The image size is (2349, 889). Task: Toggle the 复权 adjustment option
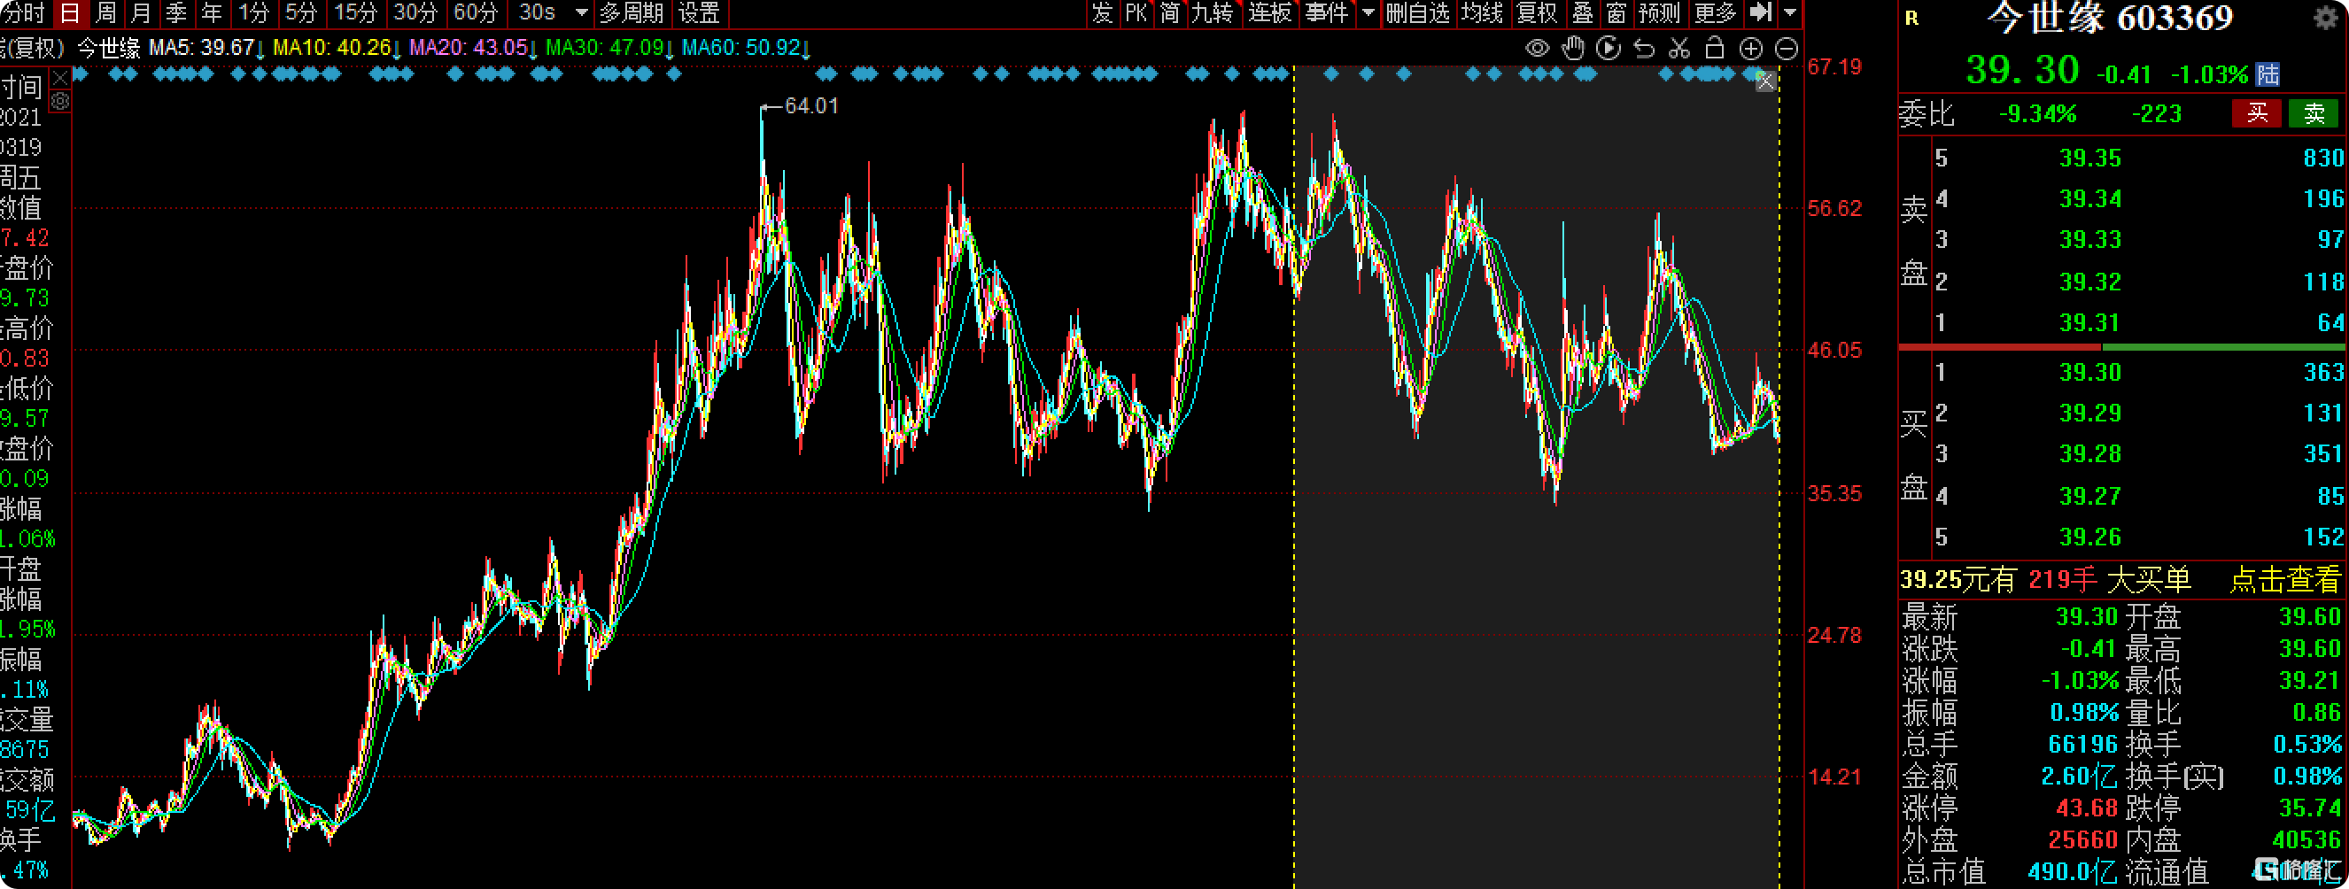(1537, 12)
